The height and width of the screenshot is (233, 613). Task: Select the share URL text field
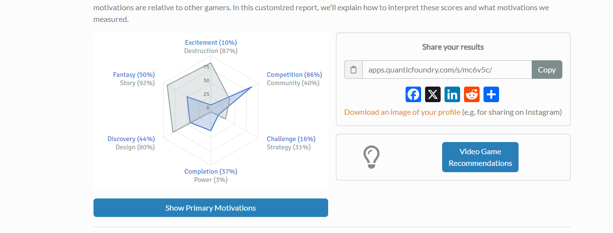[x=447, y=70]
